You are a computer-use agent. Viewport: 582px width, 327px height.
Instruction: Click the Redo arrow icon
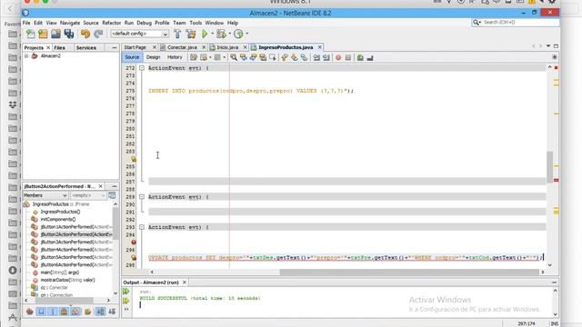98,34
